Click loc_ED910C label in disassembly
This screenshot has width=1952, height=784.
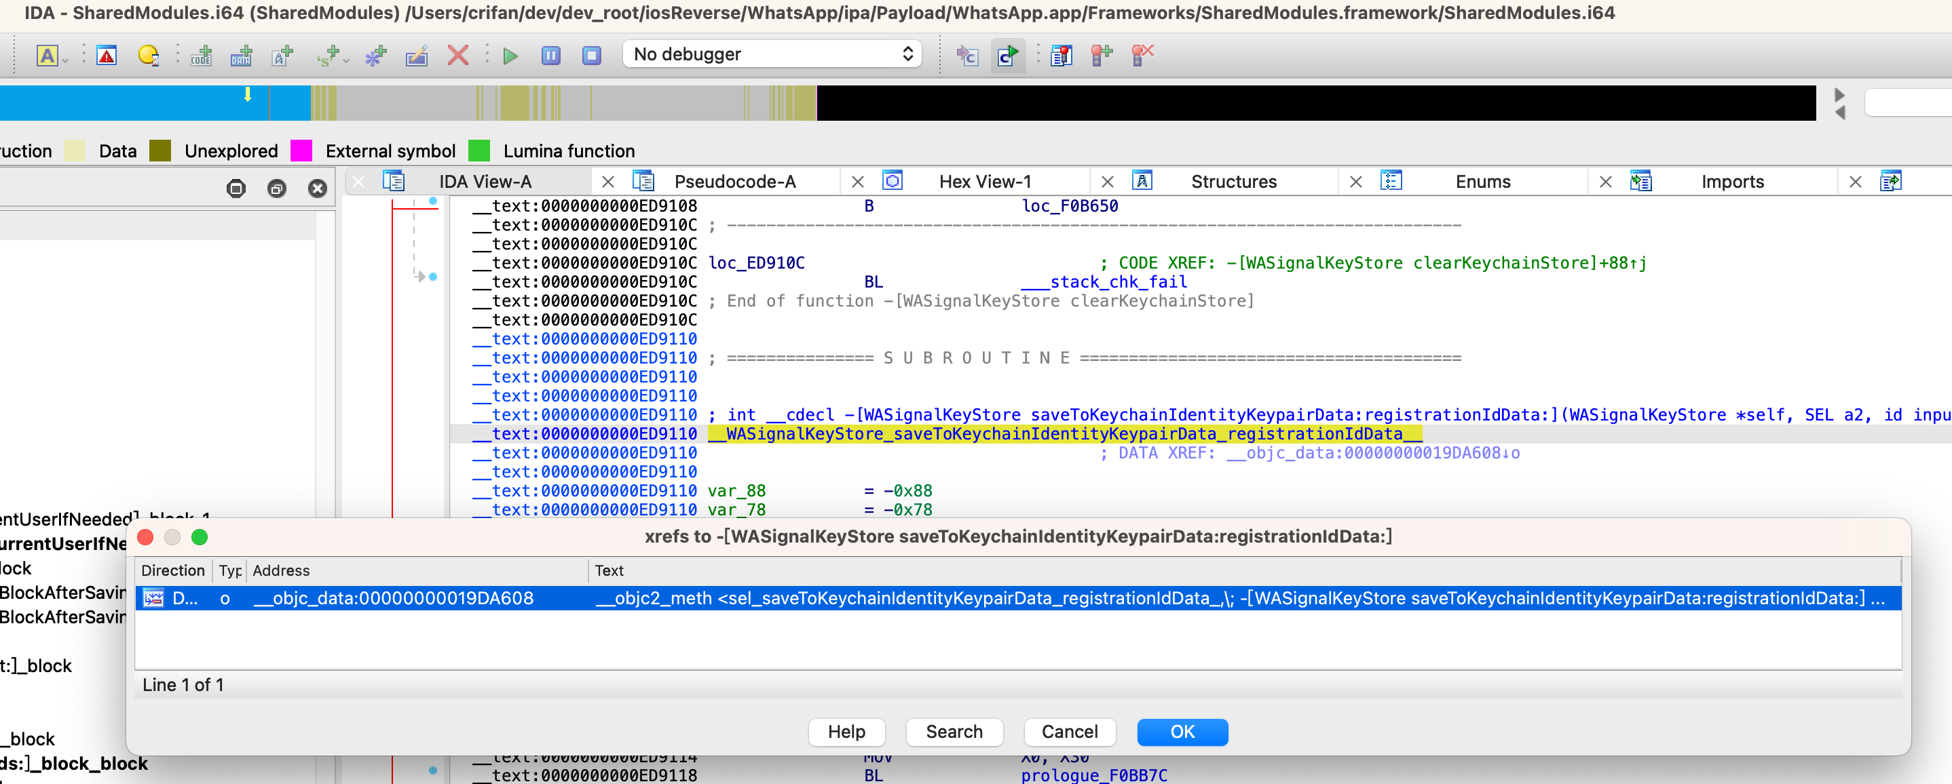point(756,263)
